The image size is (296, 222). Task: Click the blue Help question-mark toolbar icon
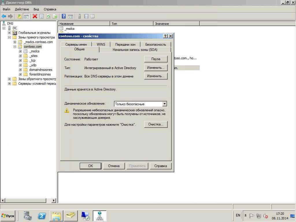pyautogui.click(x=64, y=16)
